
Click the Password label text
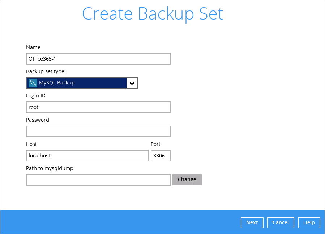pos(38,120)
